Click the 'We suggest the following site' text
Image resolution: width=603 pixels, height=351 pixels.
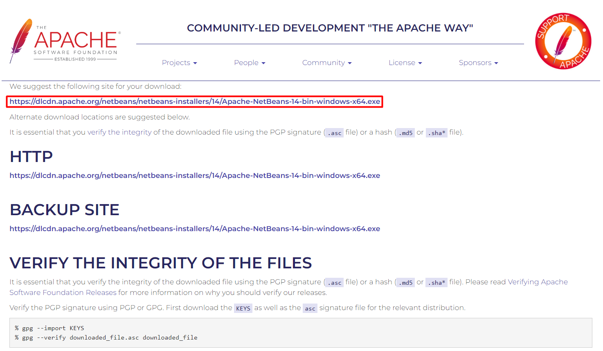click(x=95, y=86)
